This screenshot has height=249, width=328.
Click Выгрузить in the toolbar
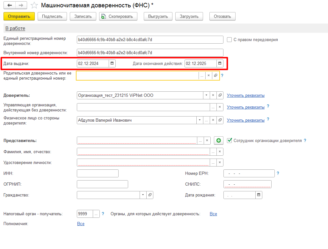click(158, 16)
